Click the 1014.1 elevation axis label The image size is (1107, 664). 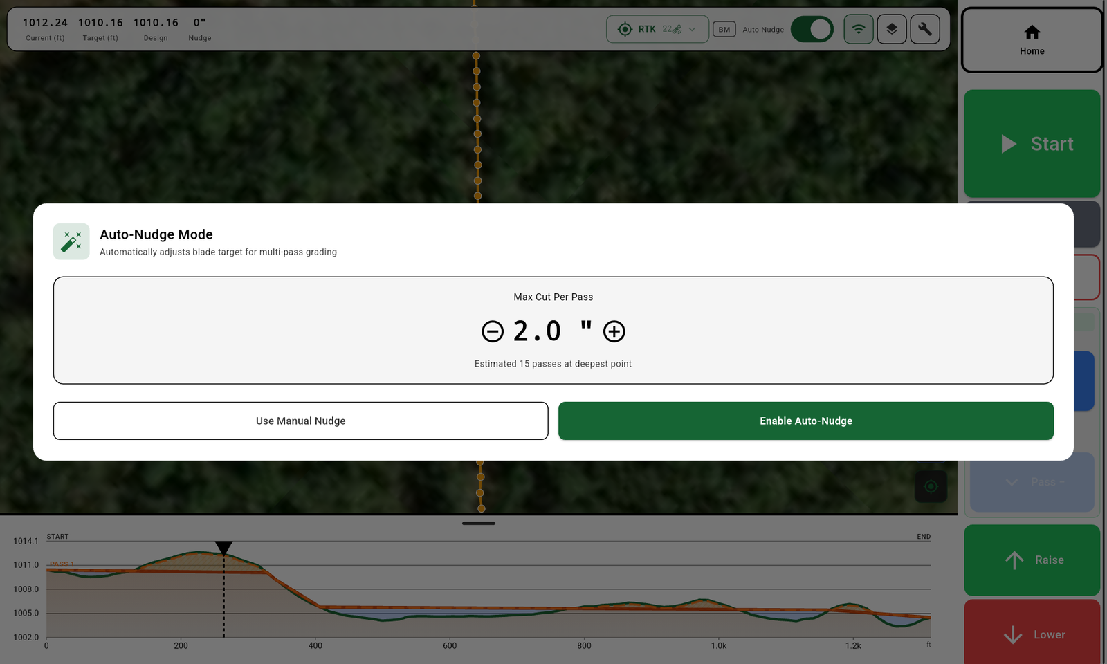tap(26, 541)
